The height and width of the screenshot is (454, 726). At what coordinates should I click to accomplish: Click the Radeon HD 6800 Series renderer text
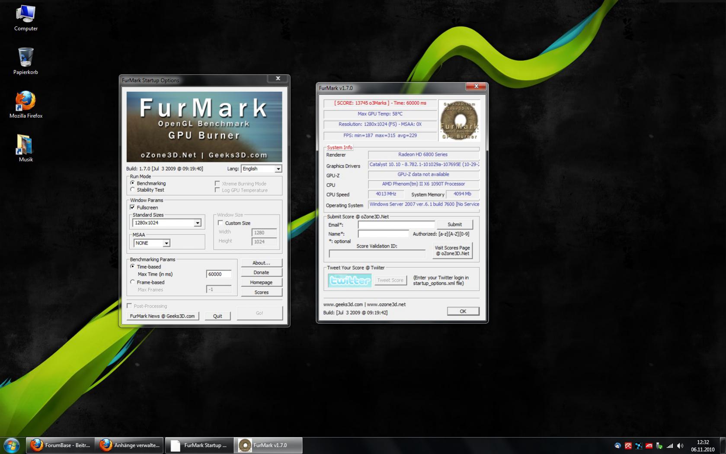(x=423, y=155)
